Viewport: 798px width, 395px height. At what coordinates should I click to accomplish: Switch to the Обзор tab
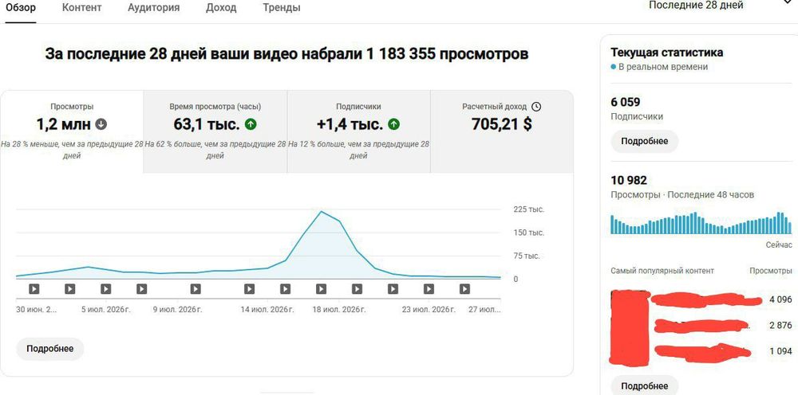click(x=21, y=8)
